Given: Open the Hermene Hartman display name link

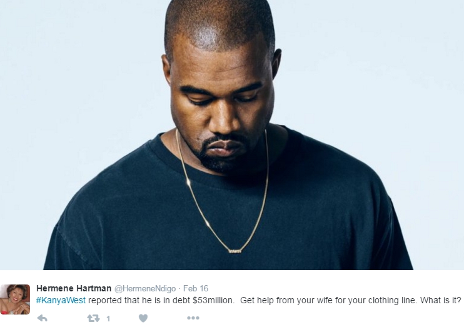Looking at the screenshot, I should [74, 288].
